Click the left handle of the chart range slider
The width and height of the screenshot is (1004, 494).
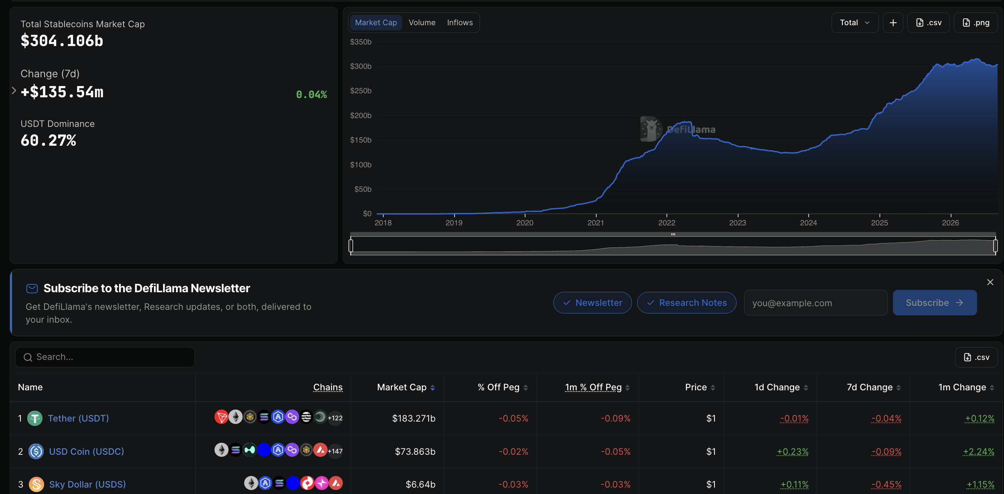click(x=351, y=245)
